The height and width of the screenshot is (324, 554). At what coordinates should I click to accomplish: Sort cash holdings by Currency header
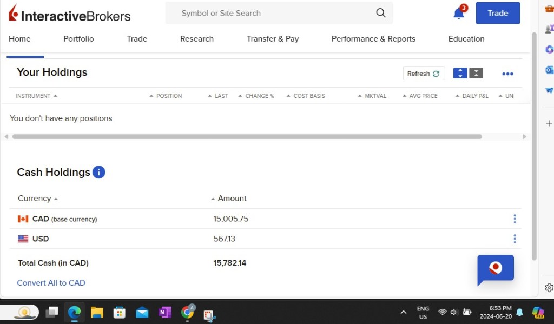(x=35, y=199)
